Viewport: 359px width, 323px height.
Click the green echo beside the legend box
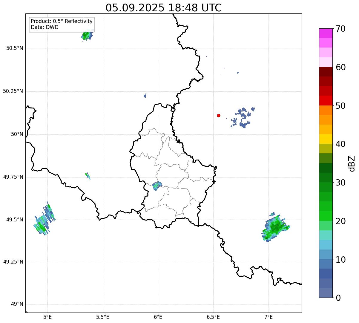coord(87,36)
